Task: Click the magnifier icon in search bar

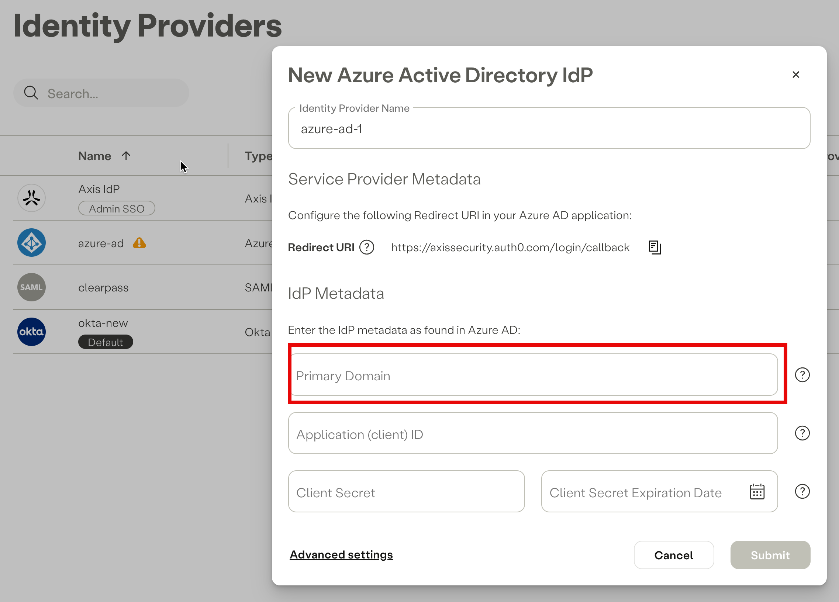Action: click(31, 93)
